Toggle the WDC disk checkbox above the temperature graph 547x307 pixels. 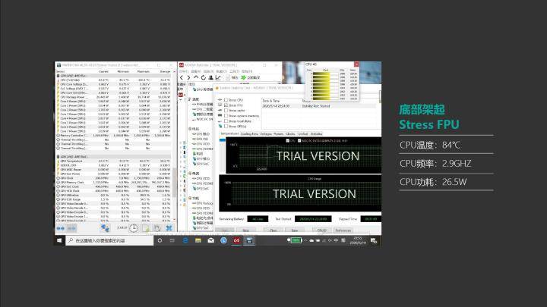[299, 141]
